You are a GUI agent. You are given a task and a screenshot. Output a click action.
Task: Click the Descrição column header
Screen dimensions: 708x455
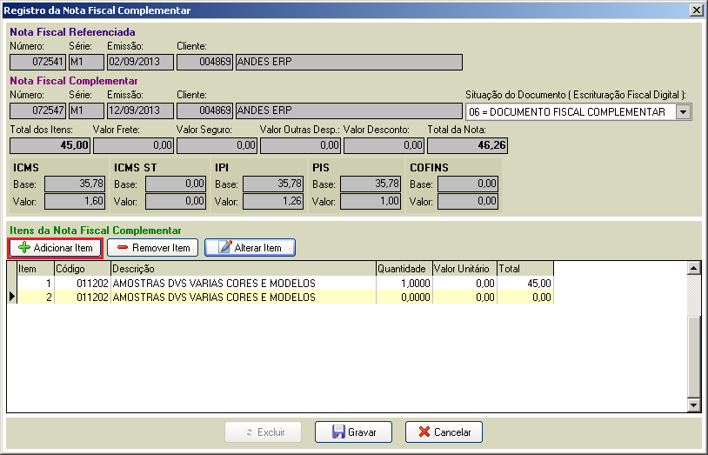[244, 269]
